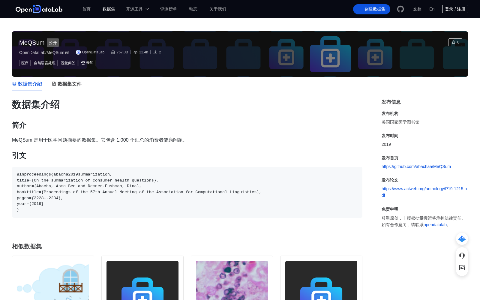Open the customer support headset icon
The image size is (480, 300).
pyautogui.click(x=462, y=256)
